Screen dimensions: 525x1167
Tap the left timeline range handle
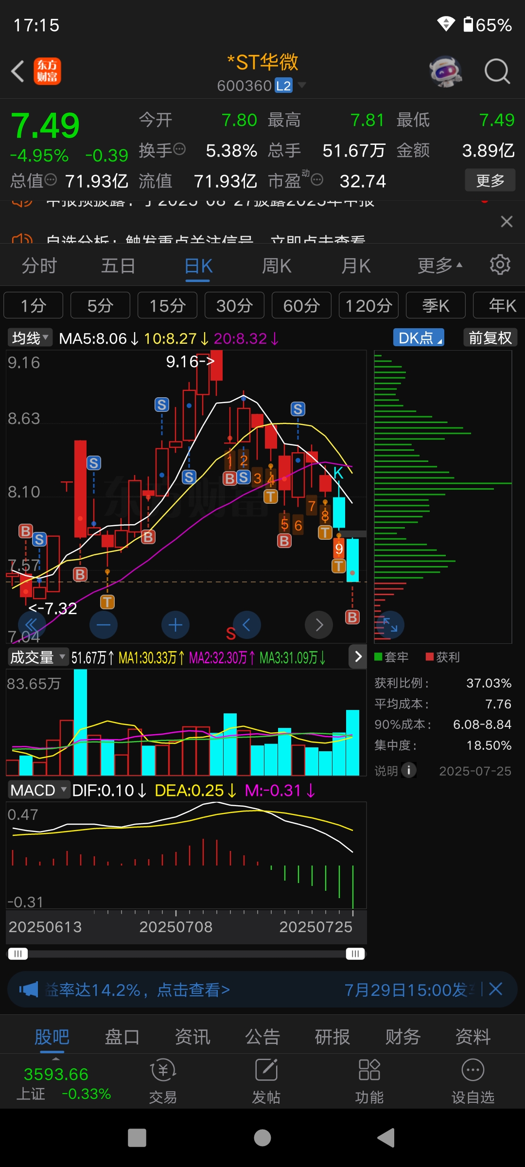(x=18, y=954)
